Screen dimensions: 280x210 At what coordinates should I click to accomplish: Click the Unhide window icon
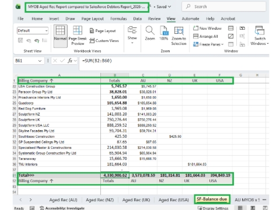(x=230, y=44)
